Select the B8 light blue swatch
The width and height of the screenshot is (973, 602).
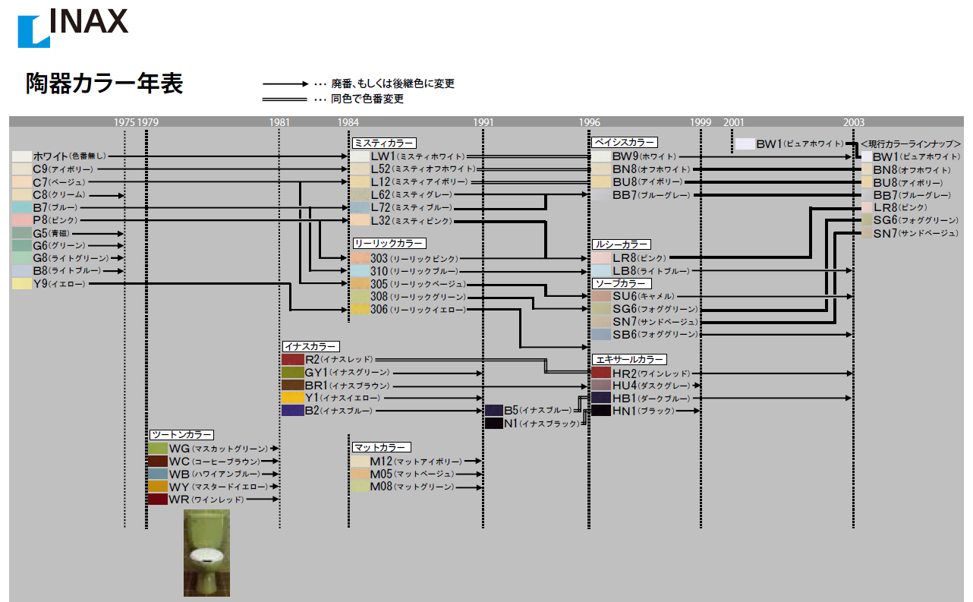(x=21, y=271)
